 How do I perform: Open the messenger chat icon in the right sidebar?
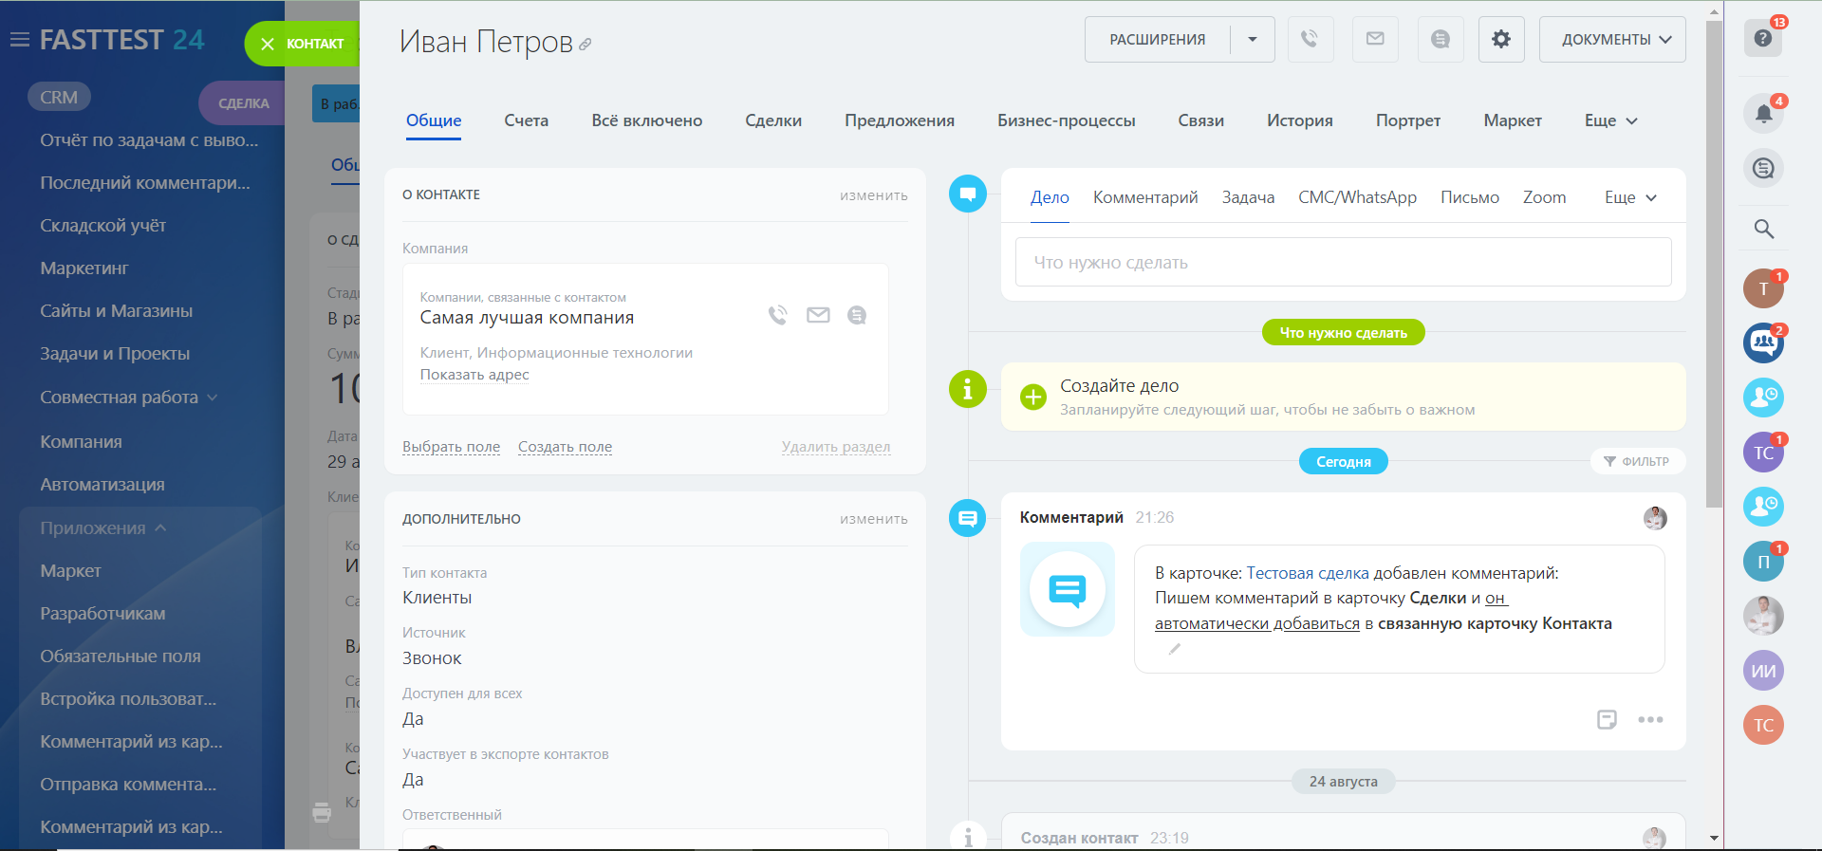(1763, 169)
